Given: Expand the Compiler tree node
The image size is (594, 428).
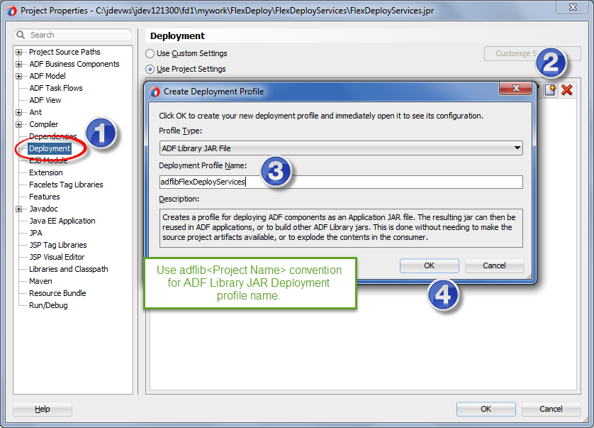Looking at the screenshot, I should tap(19, 124).
